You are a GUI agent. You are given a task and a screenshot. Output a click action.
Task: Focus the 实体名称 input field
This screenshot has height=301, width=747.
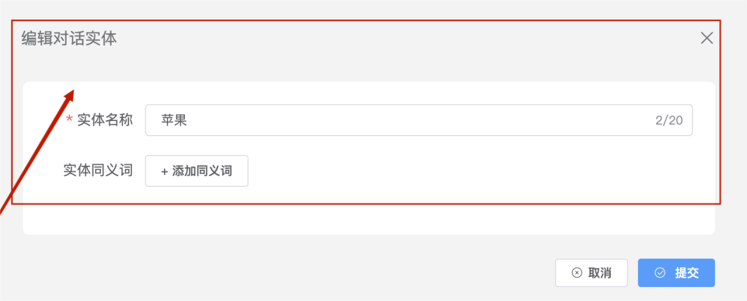tap(418, 121)
